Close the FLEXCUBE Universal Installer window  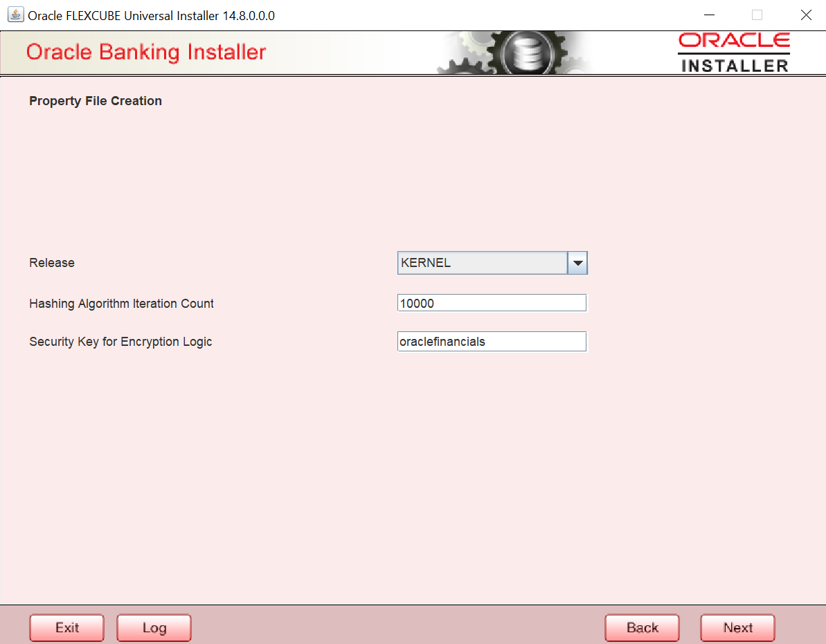[x=806, y=15]
